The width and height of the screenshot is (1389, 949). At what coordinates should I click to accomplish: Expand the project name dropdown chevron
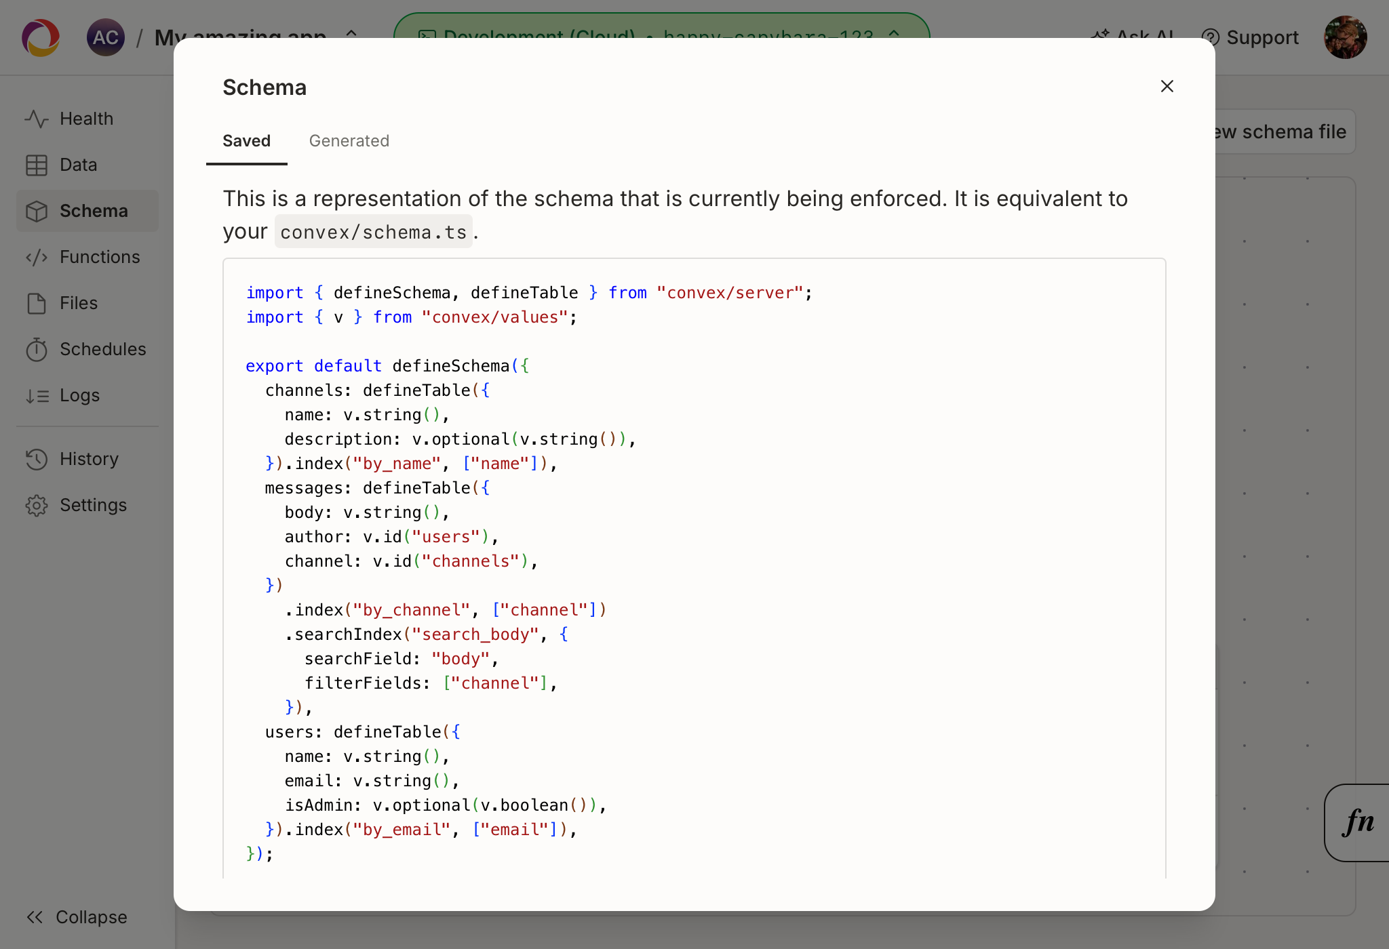[351, 34]
